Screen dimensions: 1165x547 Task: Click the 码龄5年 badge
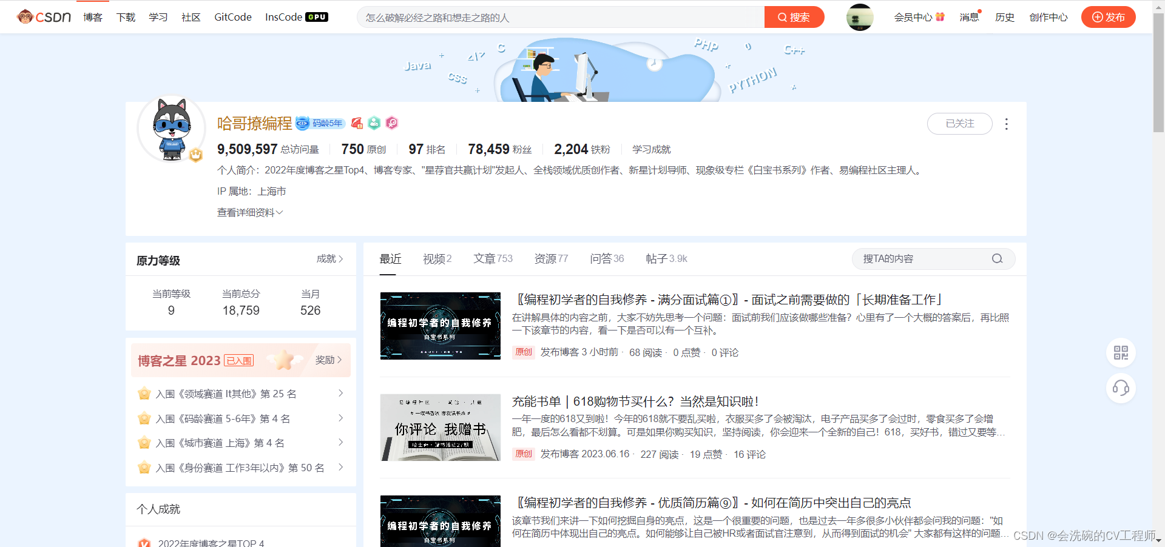pyautogui.click(x=328, y=123)
